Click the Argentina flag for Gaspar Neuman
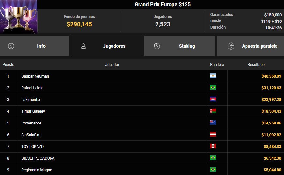 (x=213, y=76)
